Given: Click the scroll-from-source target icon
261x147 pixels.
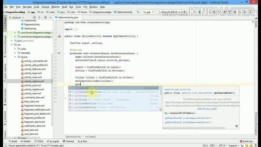Looking at the screenshot, I should click(x=34, y=18).
